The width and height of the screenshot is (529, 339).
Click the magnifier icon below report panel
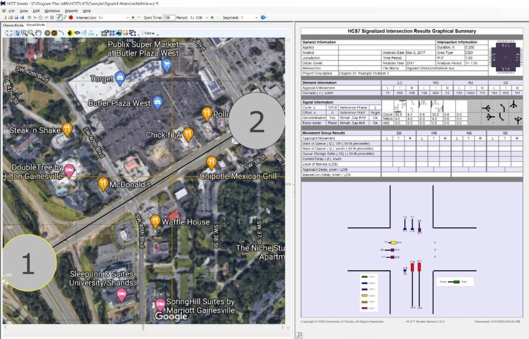[299, 335]
